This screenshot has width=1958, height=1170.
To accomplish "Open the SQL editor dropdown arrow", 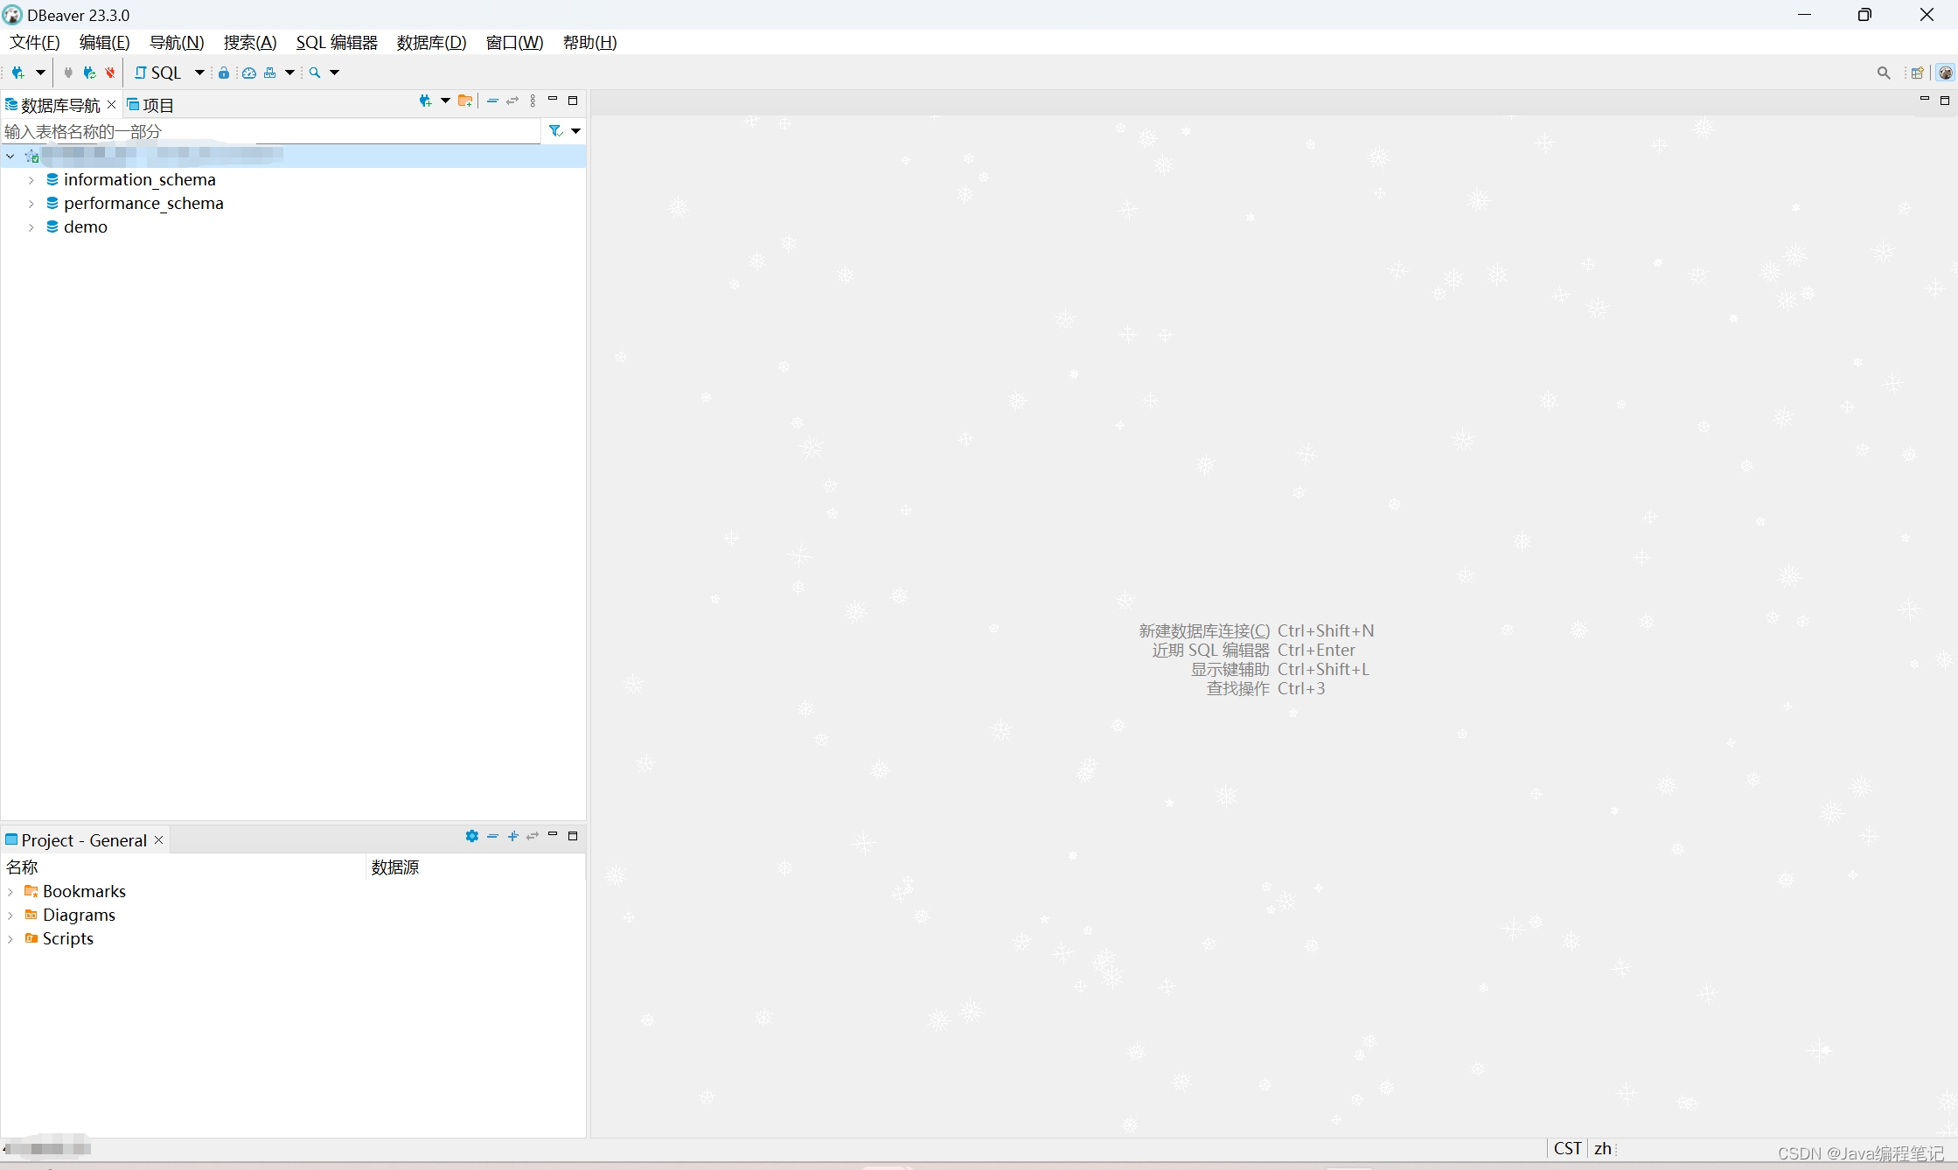I will 199,73.
